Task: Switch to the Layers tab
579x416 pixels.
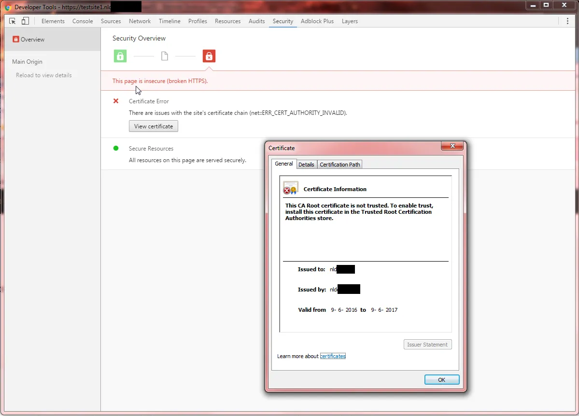Action: tap(350, 21)
